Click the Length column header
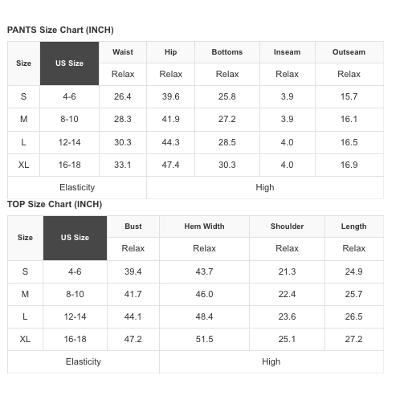Screen dimensions: 404x404 click(353, 226)
